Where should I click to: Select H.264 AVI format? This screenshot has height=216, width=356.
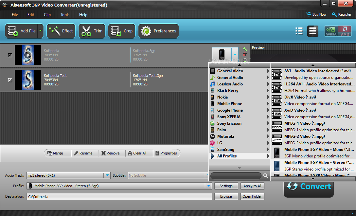(313, 87)
